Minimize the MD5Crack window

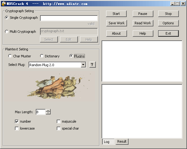(x=172, y=4)
